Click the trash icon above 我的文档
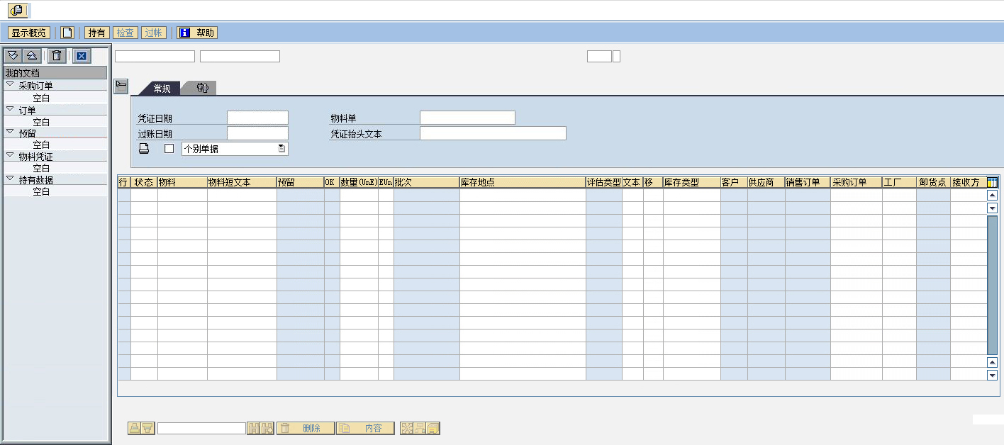Screen dimensions: 1004x445 tap(57, 56)
